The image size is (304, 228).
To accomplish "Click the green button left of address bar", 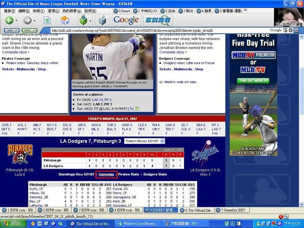I will [x=29, y=30].
